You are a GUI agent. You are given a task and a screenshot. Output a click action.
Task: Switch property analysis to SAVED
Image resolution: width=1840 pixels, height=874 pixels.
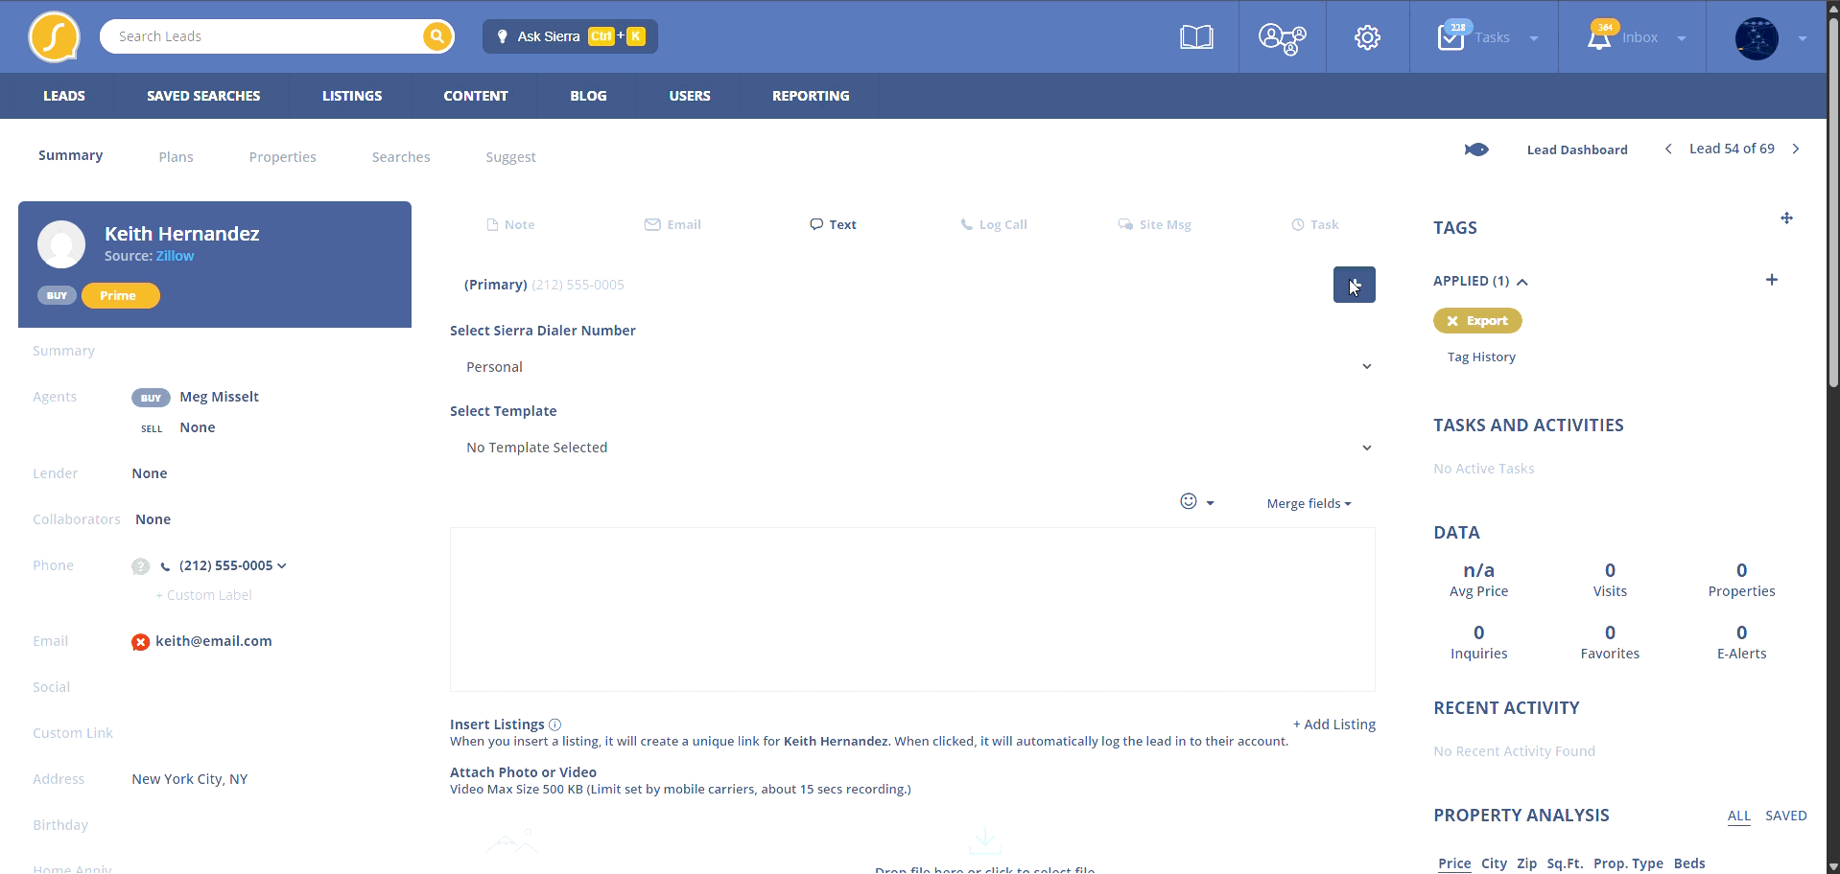coord(1785,816)
